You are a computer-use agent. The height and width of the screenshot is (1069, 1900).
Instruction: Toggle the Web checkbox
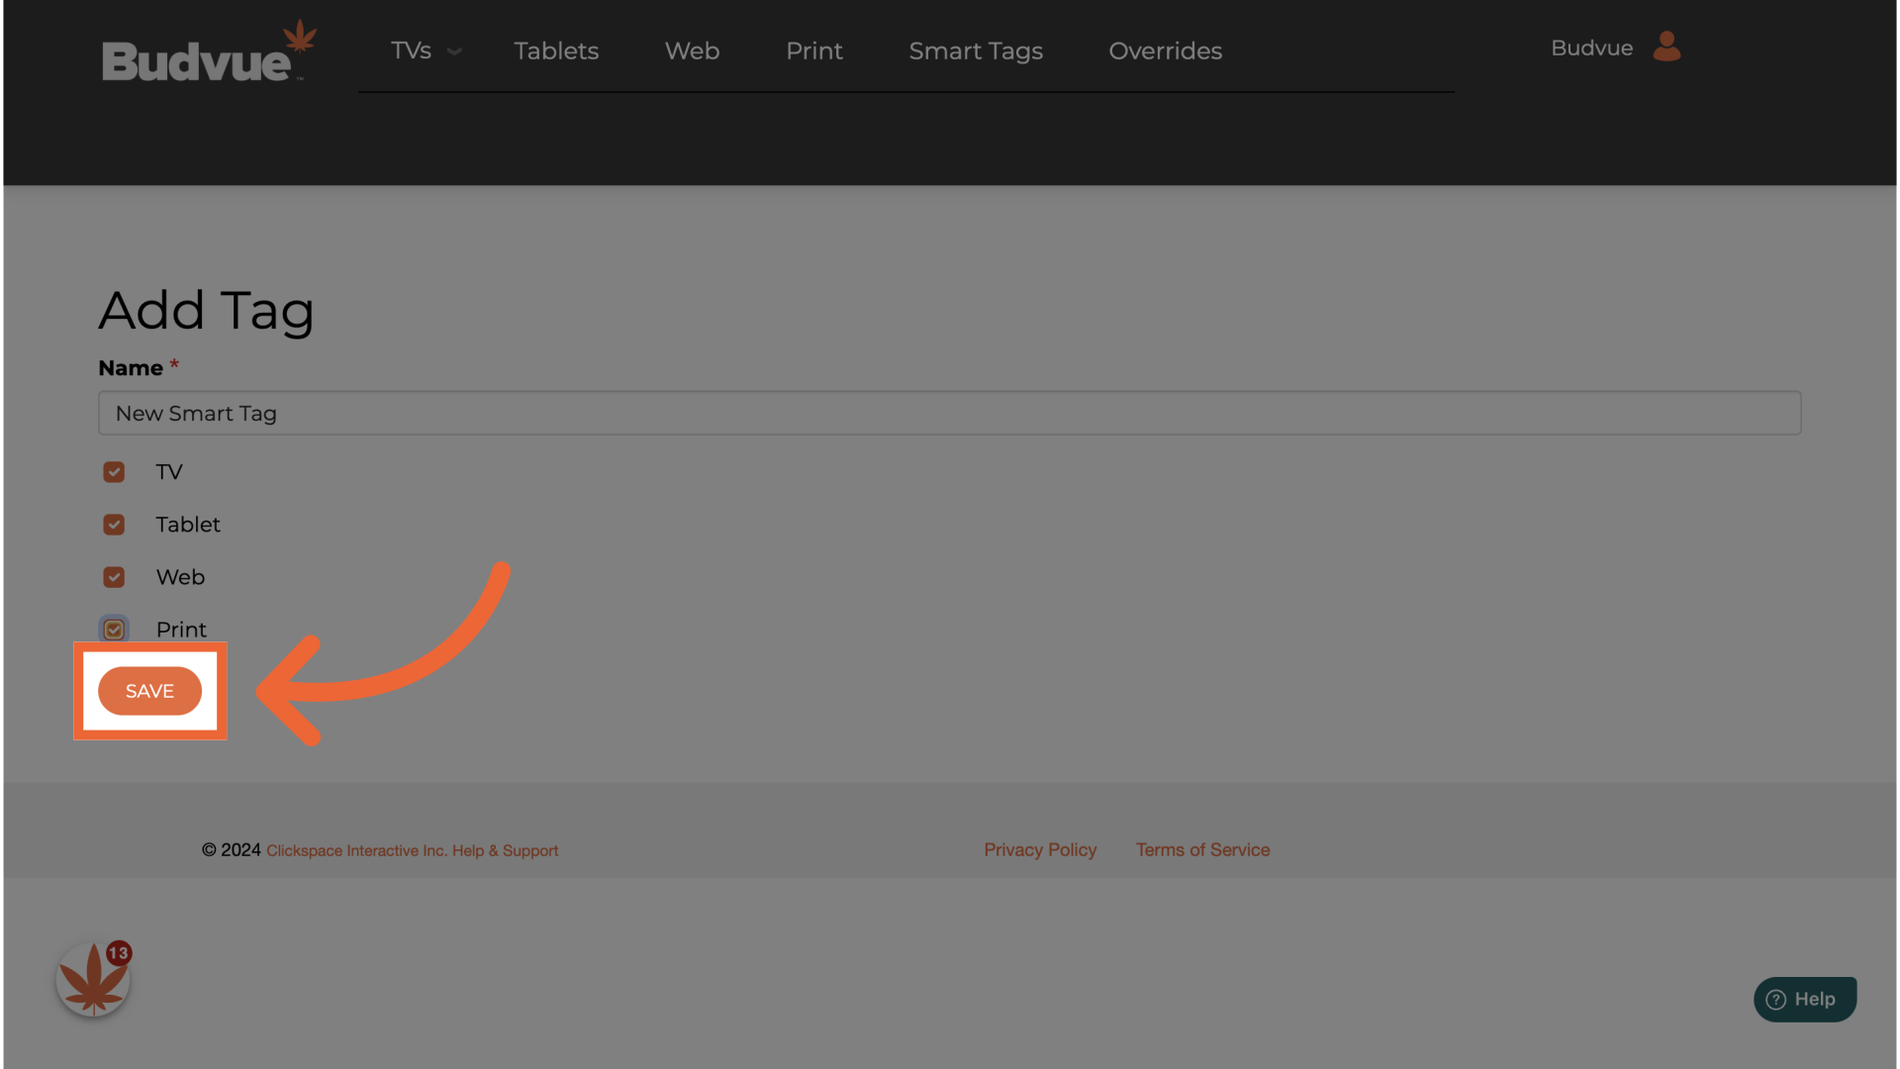pyautogui.click(x=114, y=577)
